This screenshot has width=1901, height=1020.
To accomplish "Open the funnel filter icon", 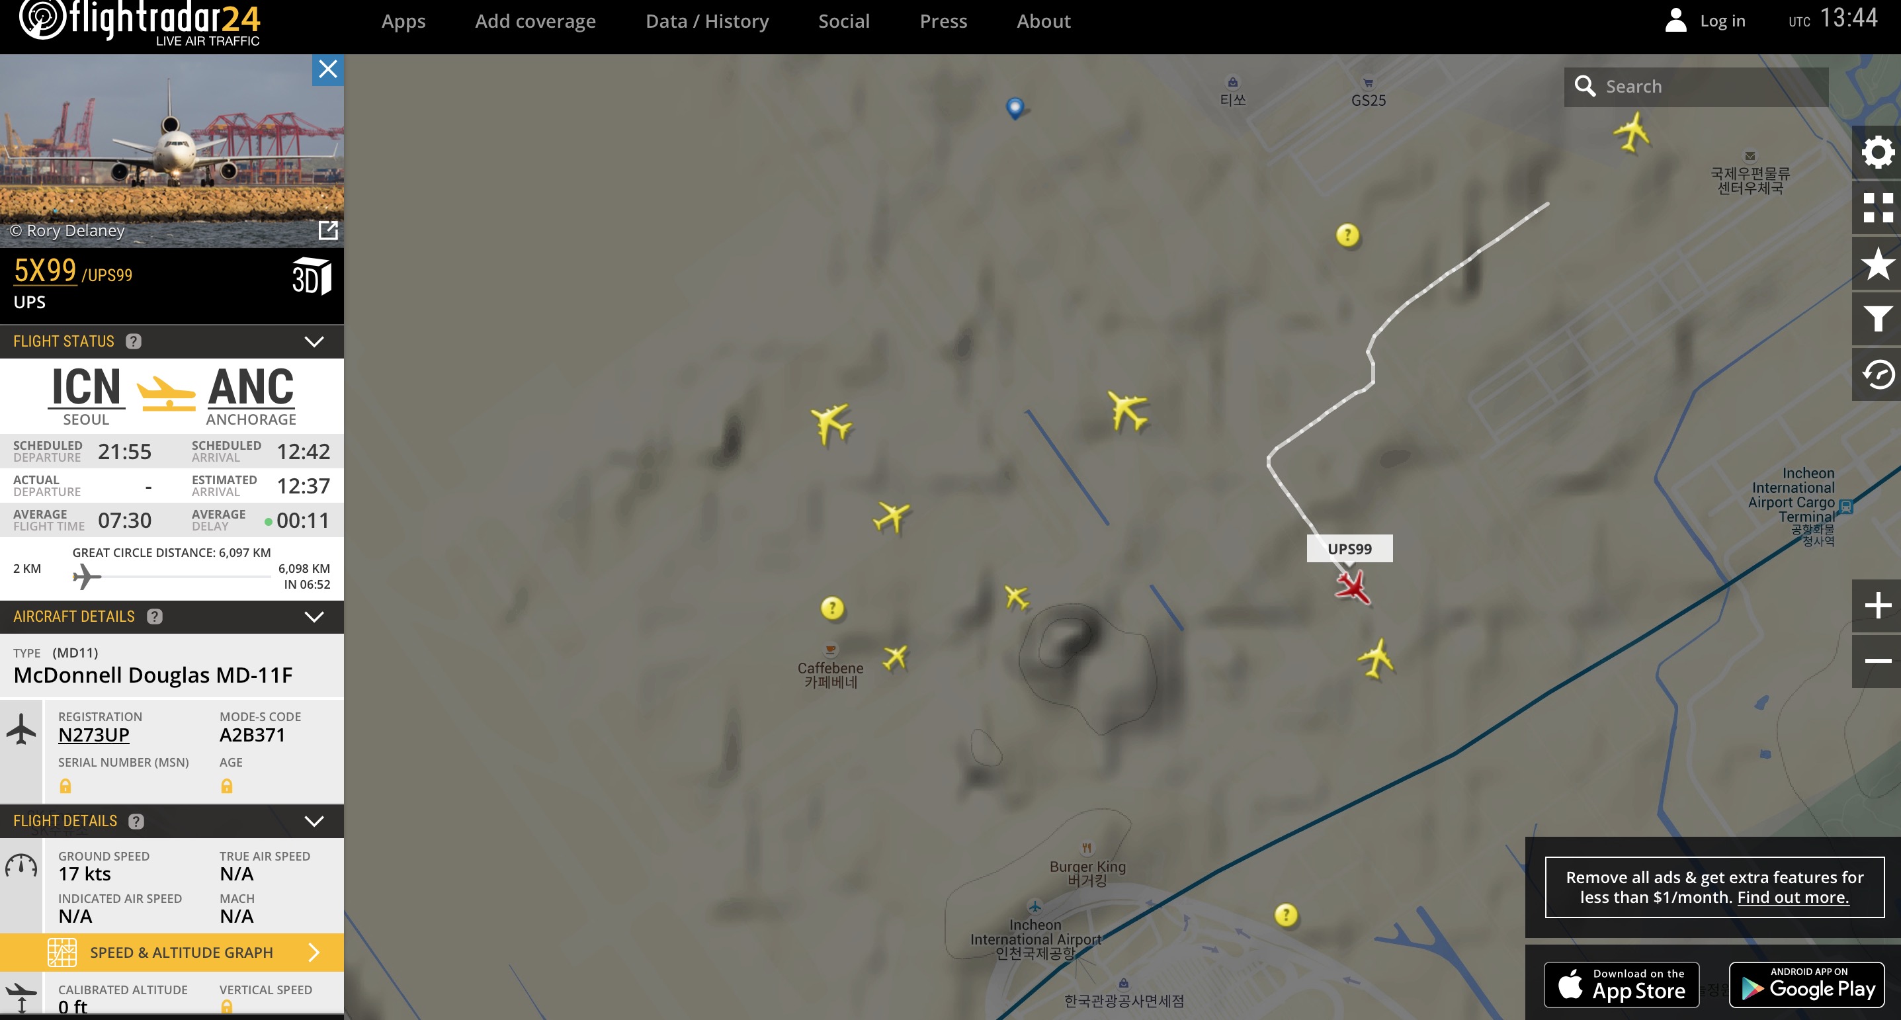I will pyautogui.click(x=1877, y=319).
